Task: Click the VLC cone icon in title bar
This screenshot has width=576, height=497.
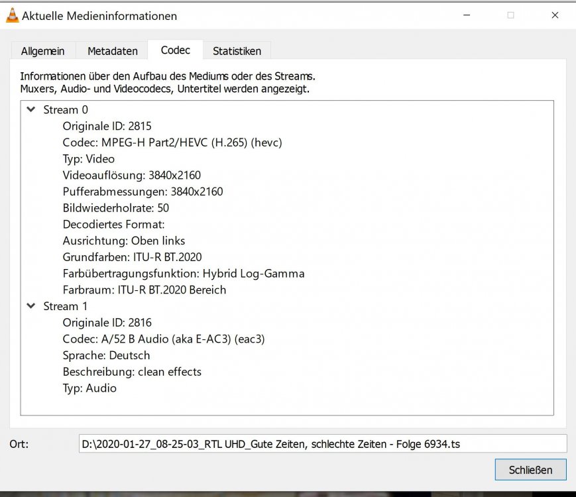Action: 12,15
